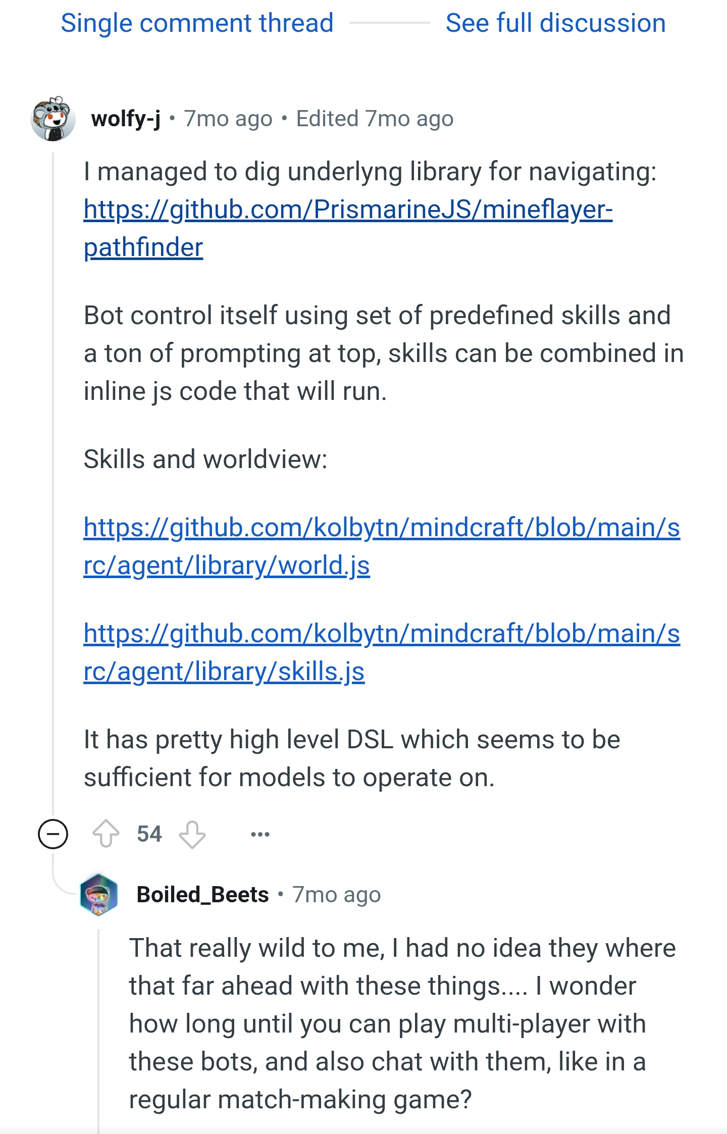727x1134 pixels.
Task: Click the Single comment thread link
Action: (197, 23)
